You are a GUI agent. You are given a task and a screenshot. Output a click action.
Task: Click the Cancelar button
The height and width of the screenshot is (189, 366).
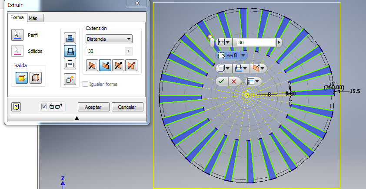pos(127,107)
